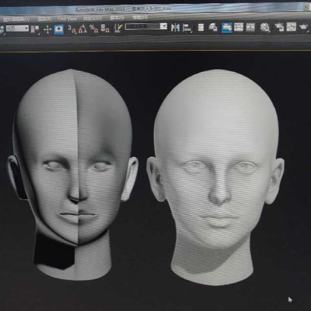The width and height of the screenshot is (311, 311).
Task: Open the Help (H) menu
Action: point(140,18)
